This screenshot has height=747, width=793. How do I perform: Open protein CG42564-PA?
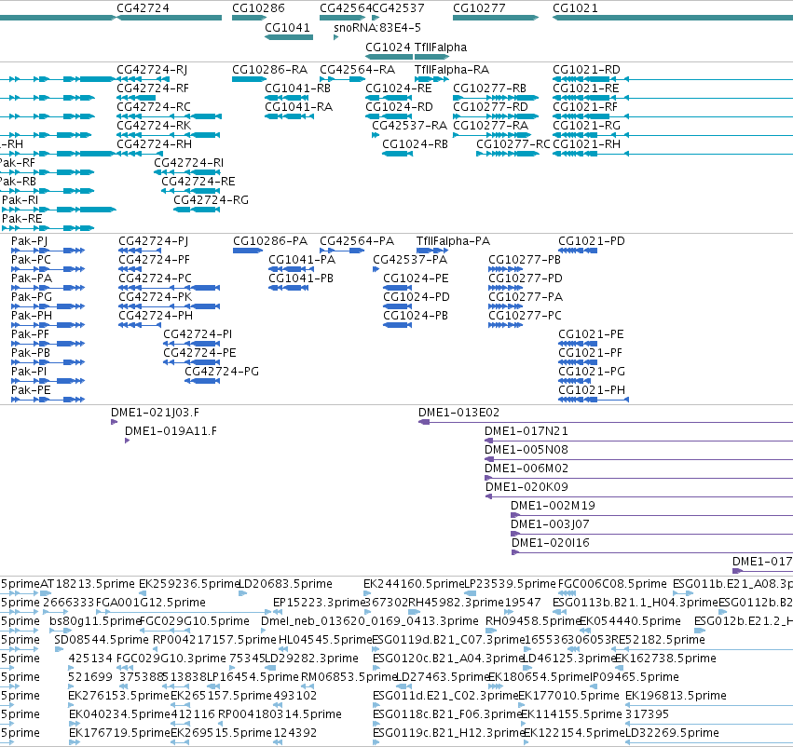pos(357,241)
